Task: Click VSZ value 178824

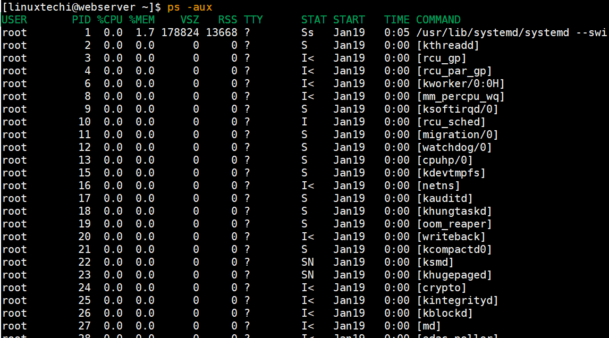Action: tap(180, 32)
